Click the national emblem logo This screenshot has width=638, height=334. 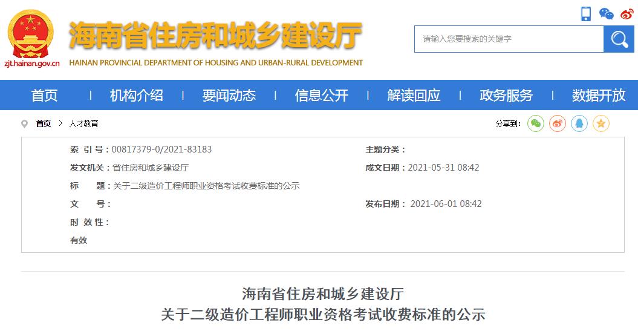(31, 34)
